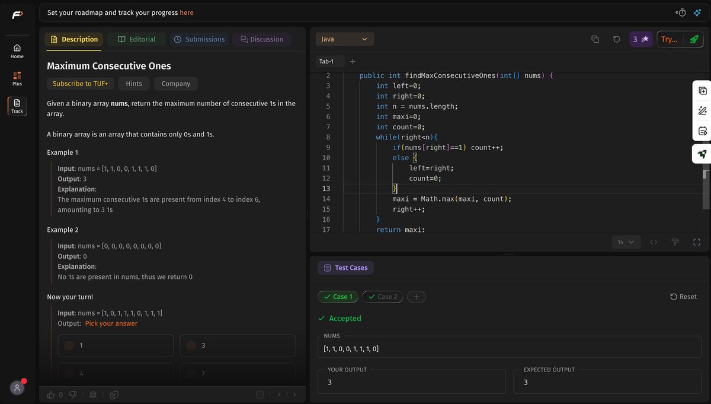The width and height of the screenshot is (711, 404).
Task: Click the 3 shooting-star badge
Action: (x=641, y=39)
